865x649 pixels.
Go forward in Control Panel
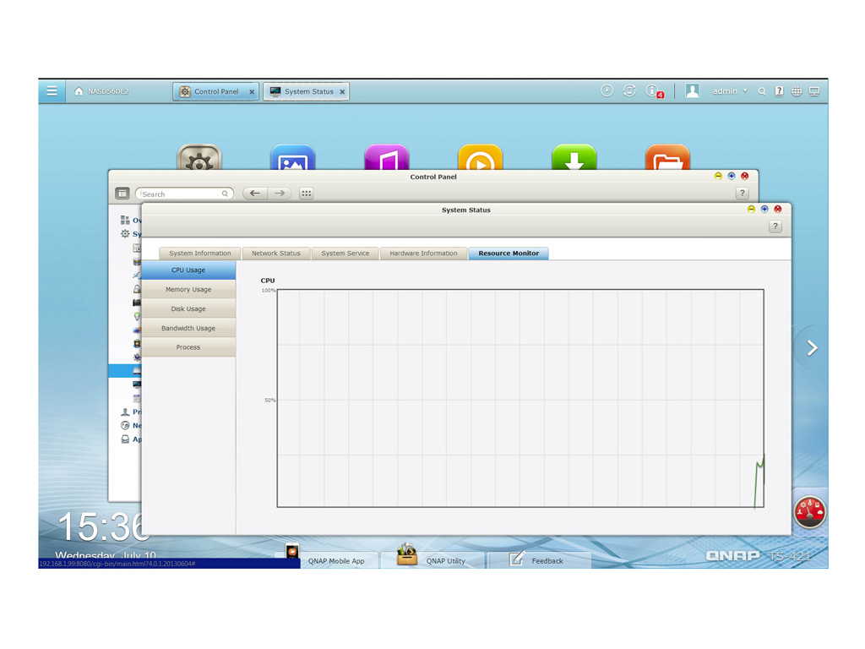click(x=280, y=194)
